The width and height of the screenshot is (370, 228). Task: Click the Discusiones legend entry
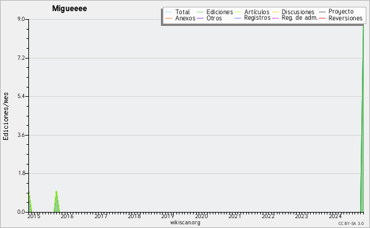pyautogui.click(x=294, y=12)
